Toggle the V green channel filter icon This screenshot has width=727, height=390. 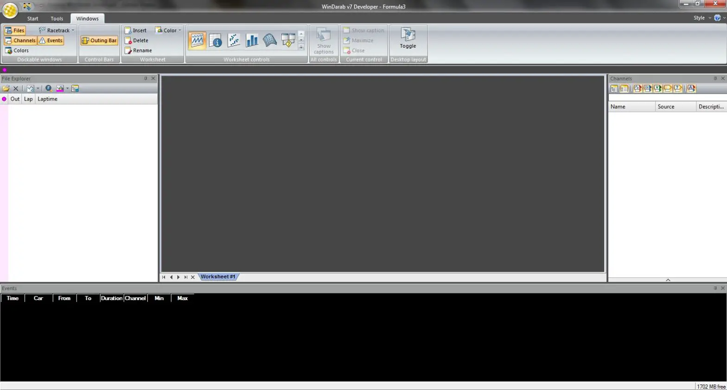coord(657,88)
